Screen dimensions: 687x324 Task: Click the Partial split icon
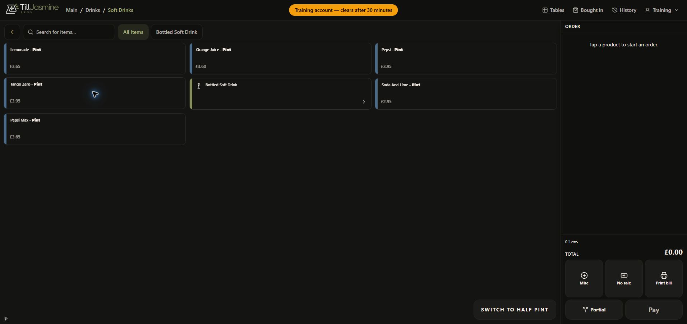[585, 310]
